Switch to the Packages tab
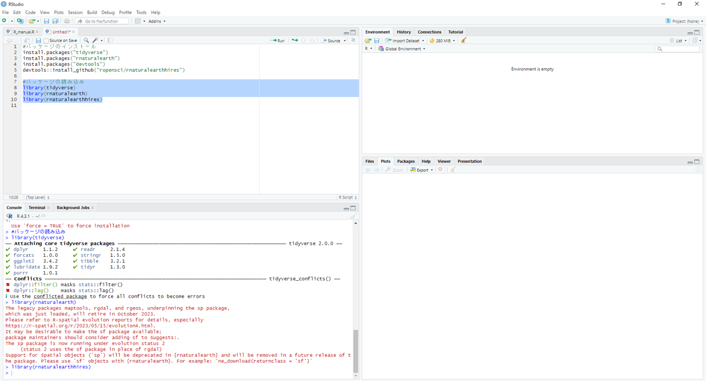 [x=405, y=162]
